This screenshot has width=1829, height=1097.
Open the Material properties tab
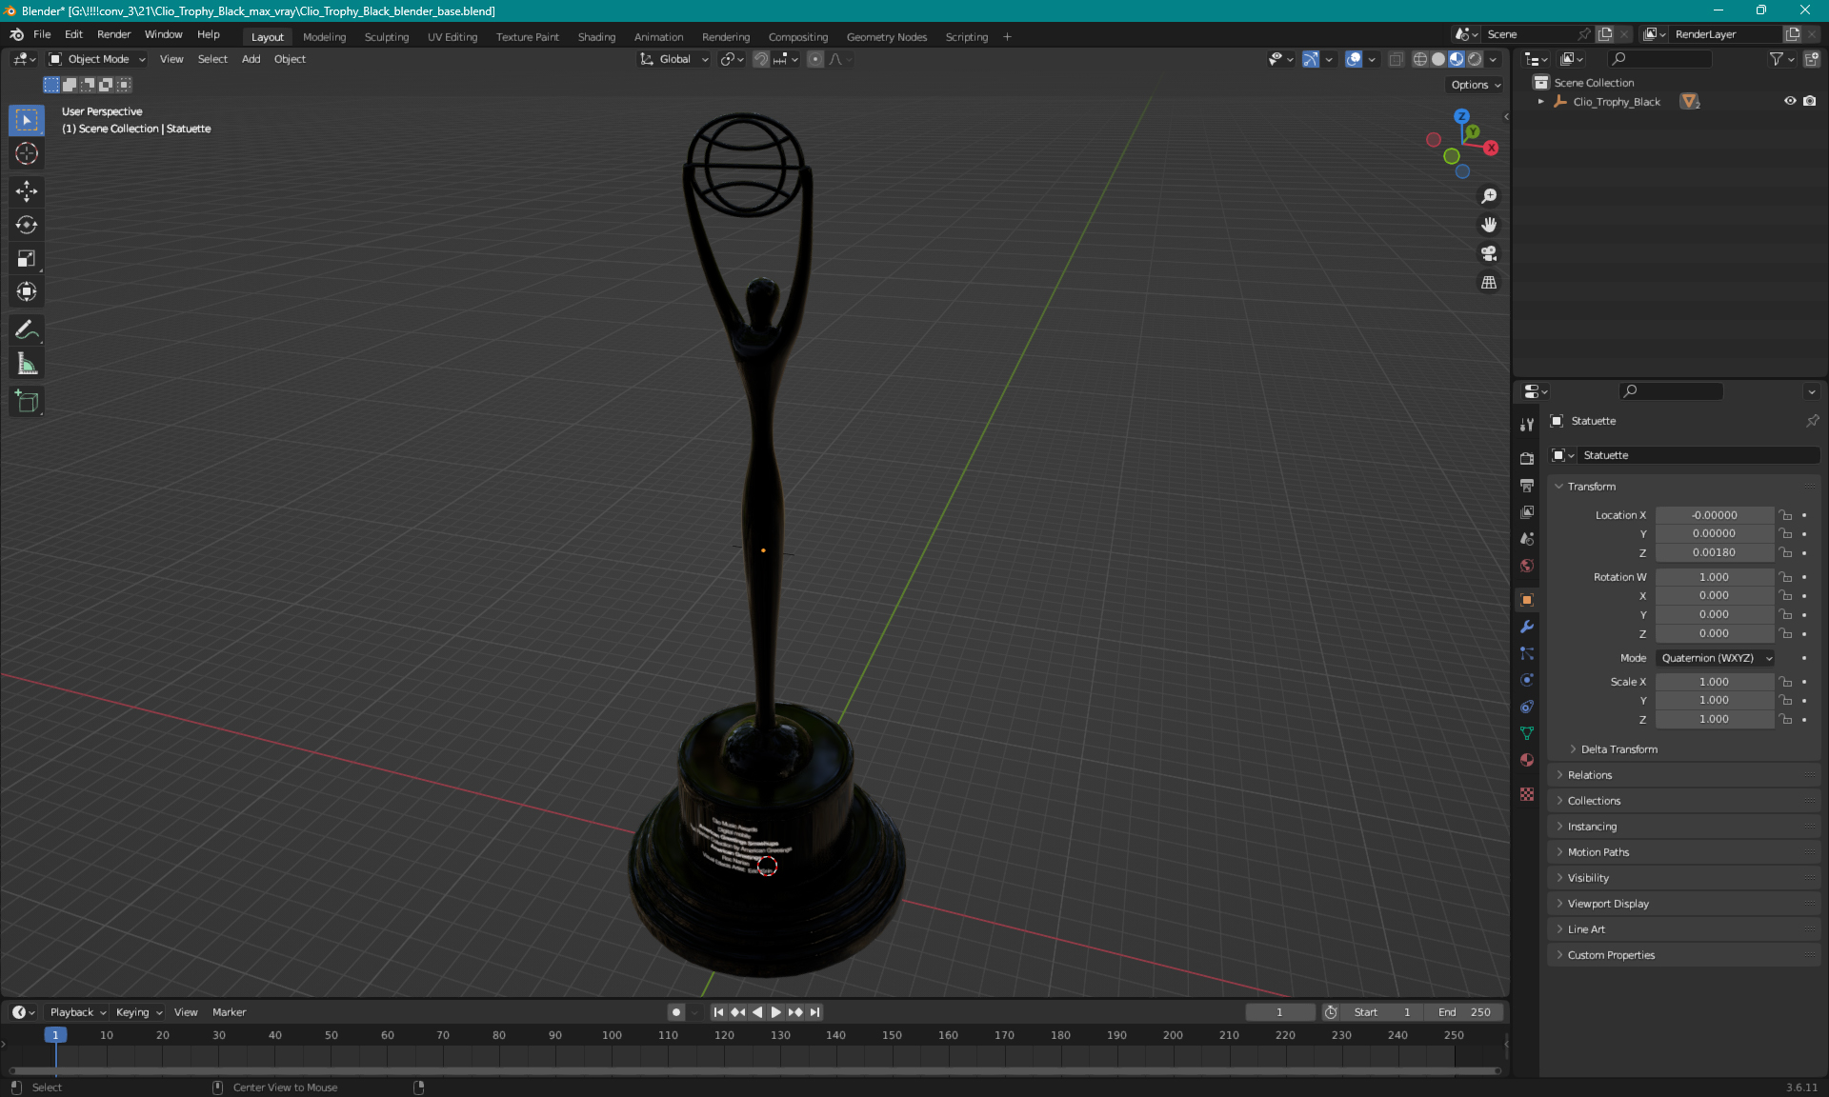(x=1527, y=760)
